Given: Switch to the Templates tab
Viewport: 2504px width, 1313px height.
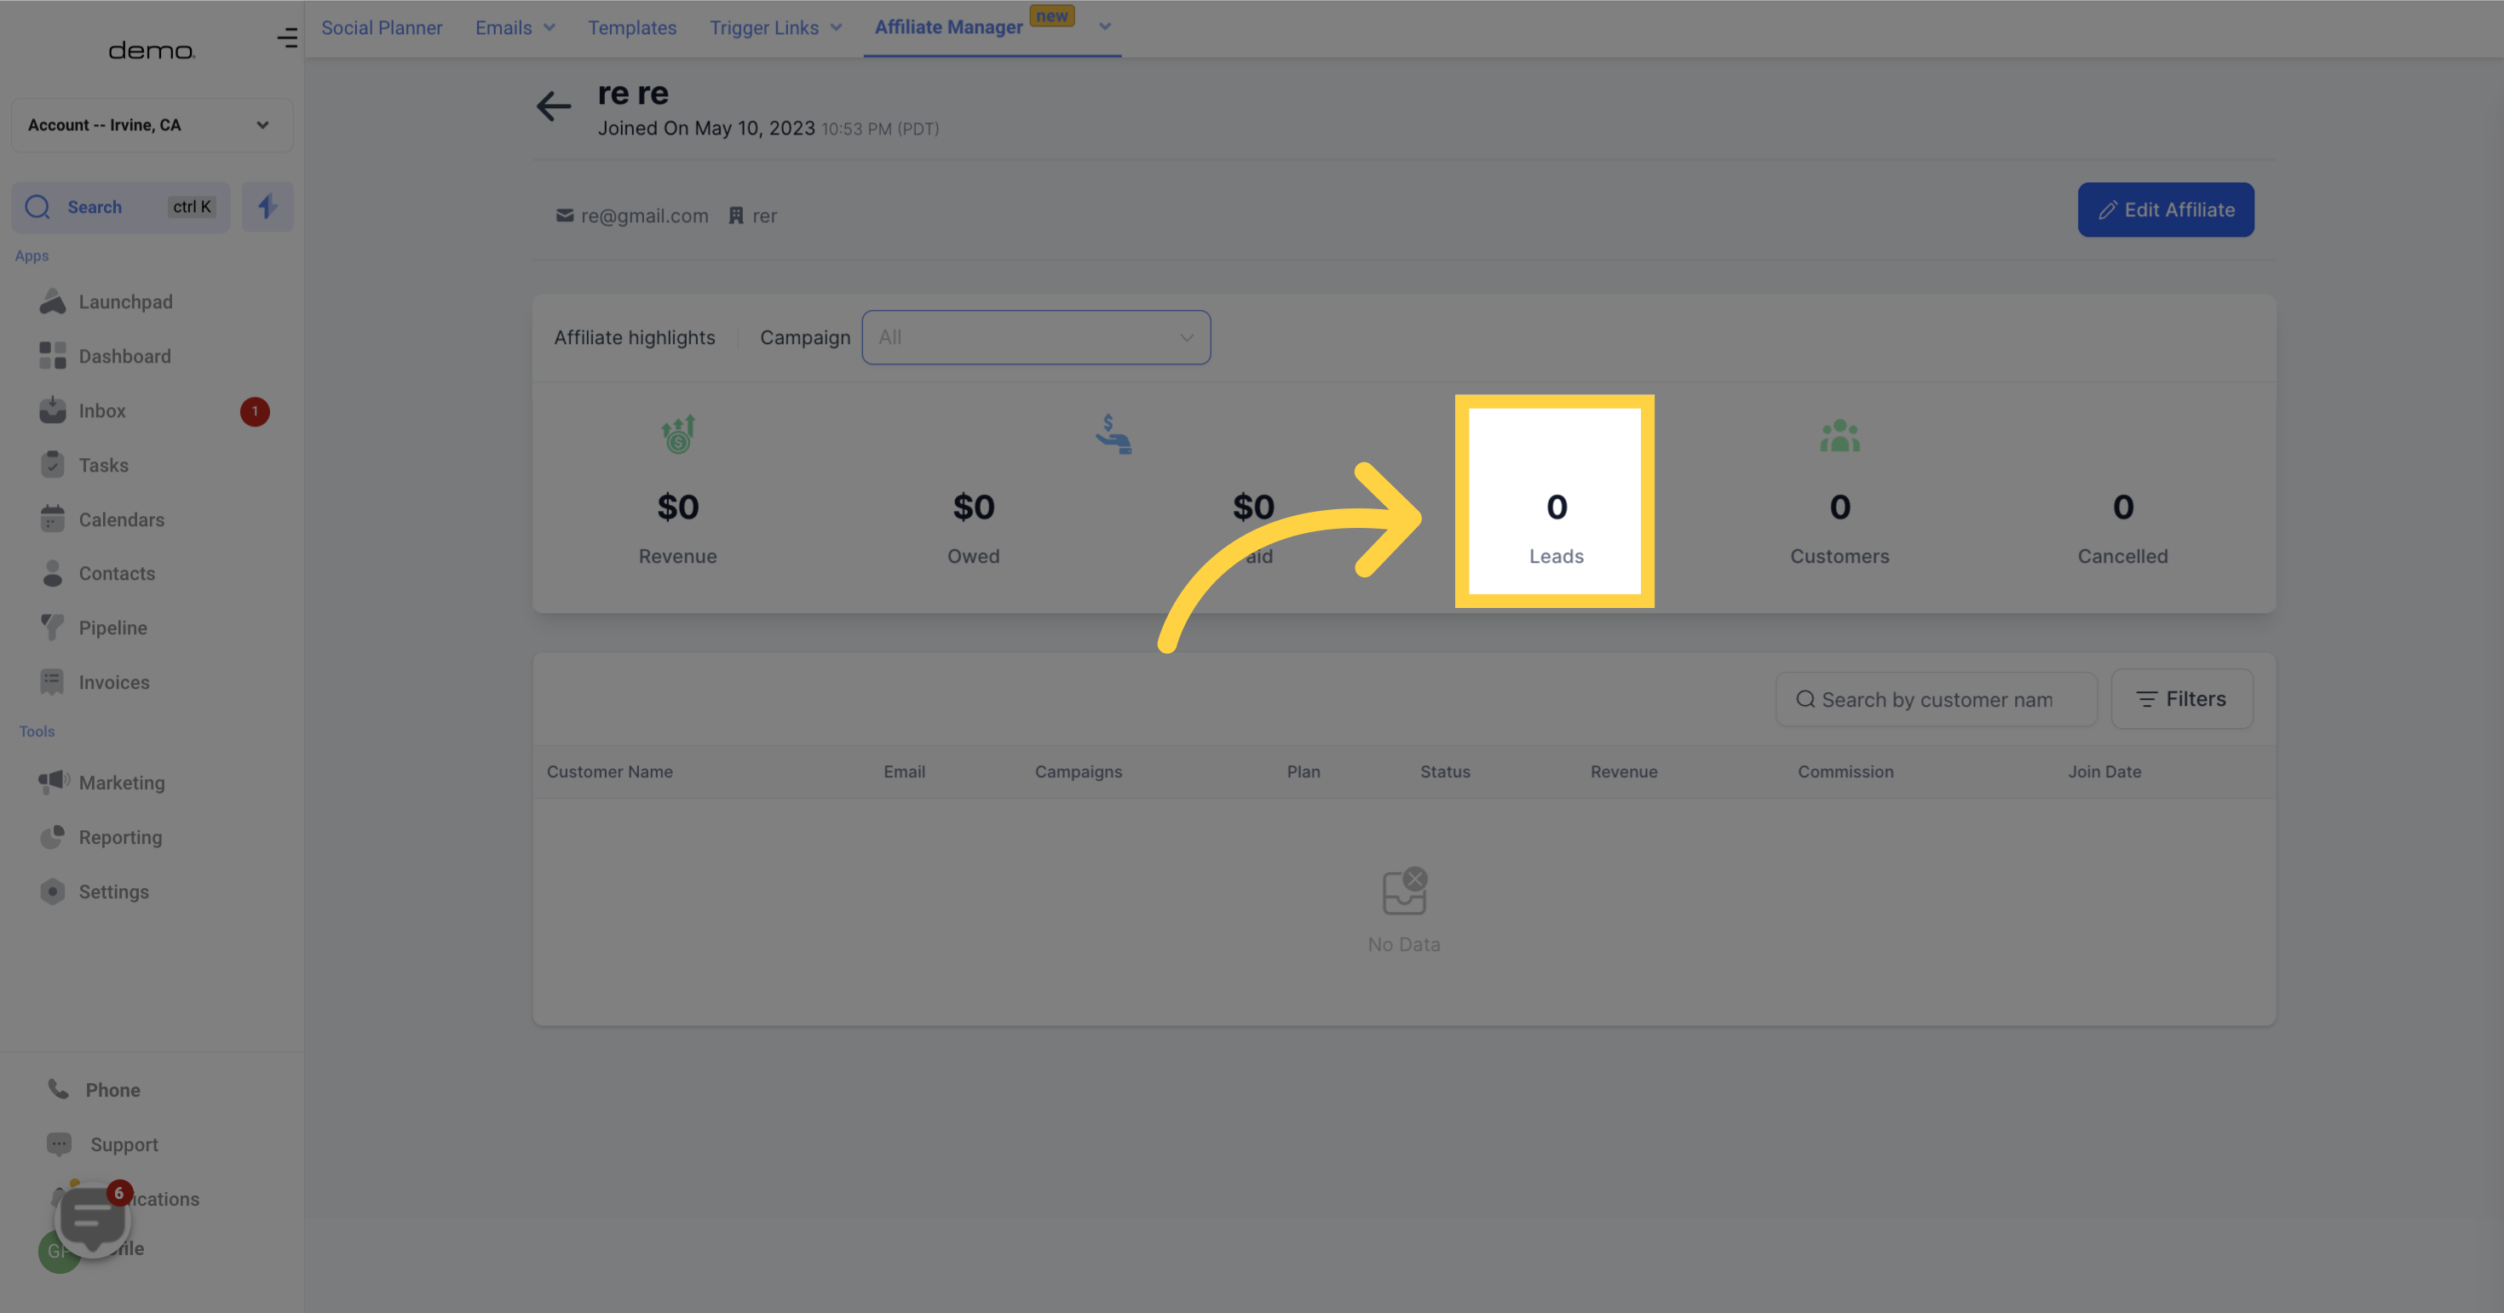Looking at the screenshot, I should [x=632, y=28].
